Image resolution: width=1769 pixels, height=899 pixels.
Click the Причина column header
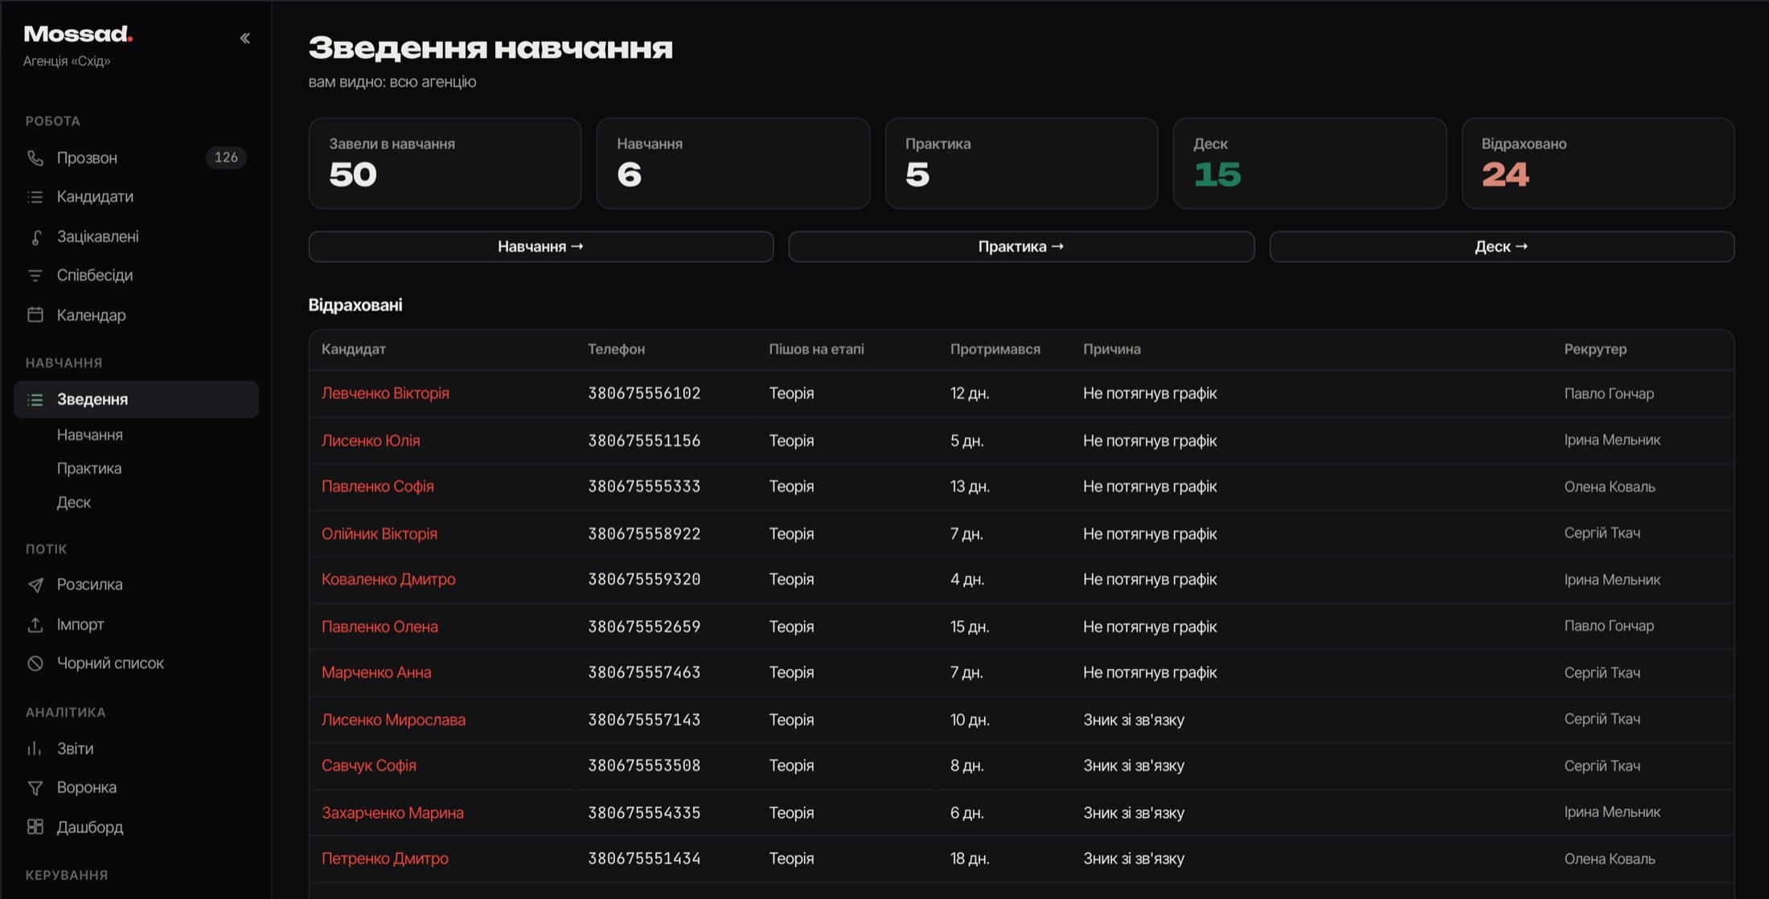[1112, 349]
